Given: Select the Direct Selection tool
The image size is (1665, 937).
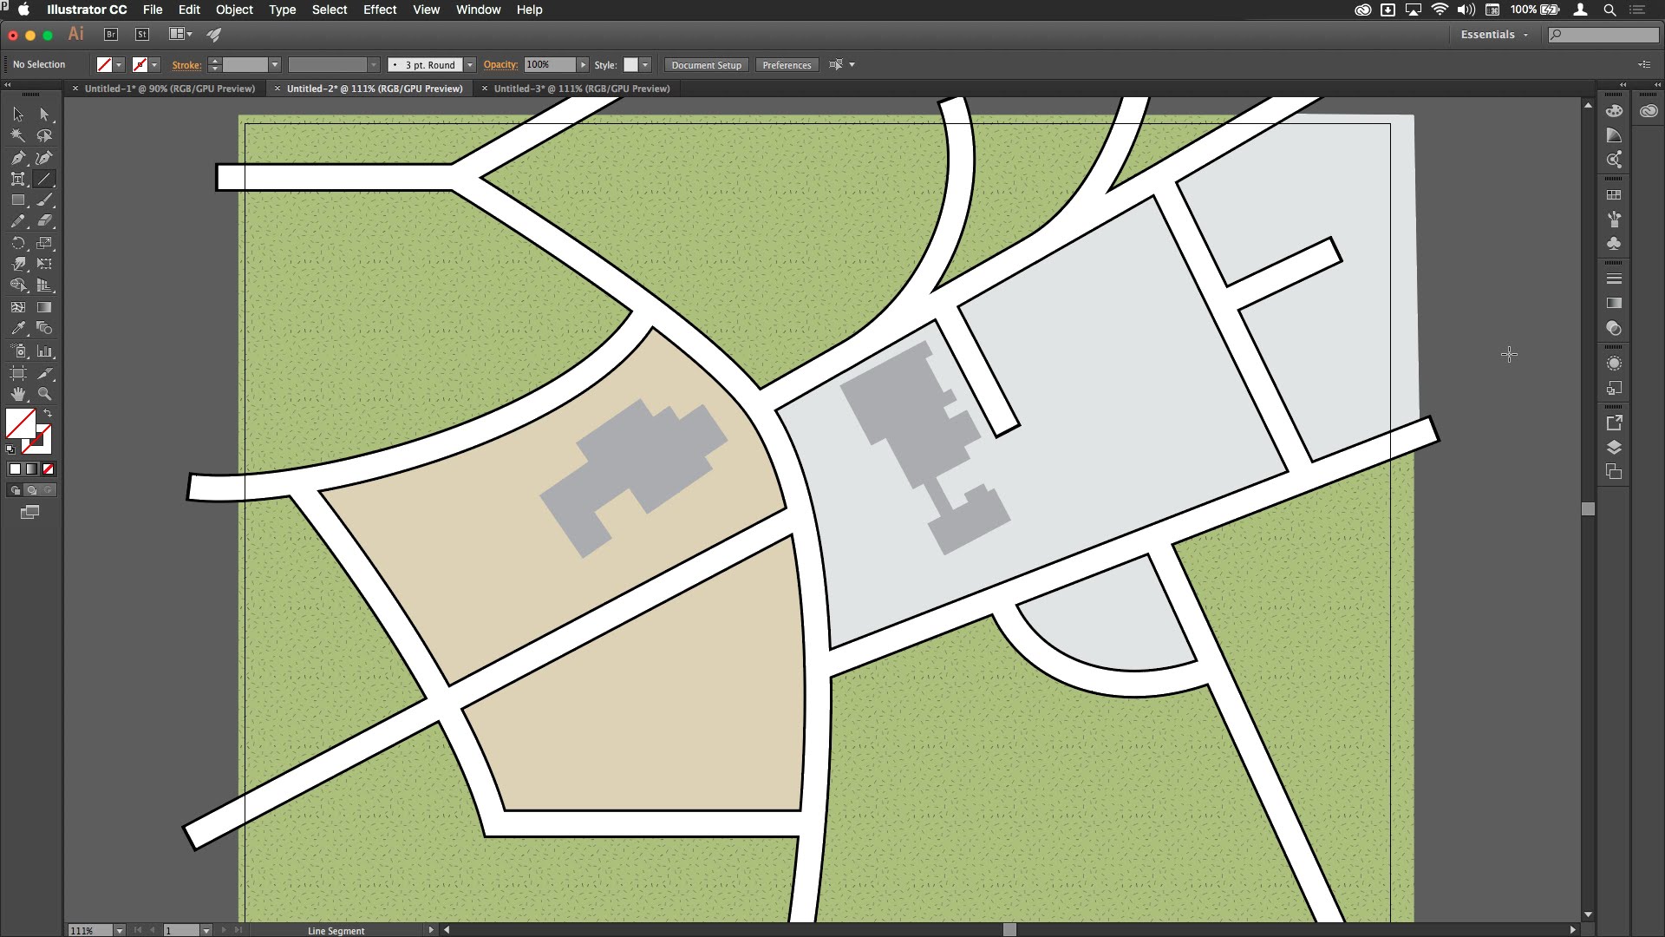Looking at the screenshot, I should (x=43, y=114).
